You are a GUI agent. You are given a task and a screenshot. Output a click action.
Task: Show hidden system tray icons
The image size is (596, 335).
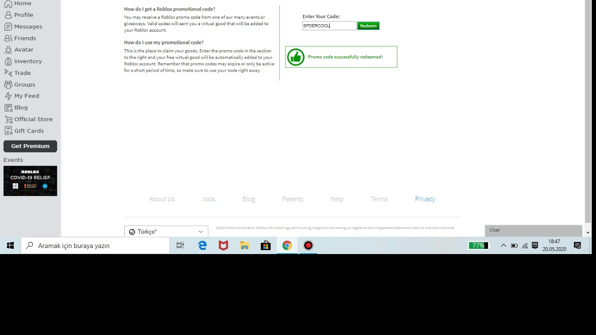[503, 246]
